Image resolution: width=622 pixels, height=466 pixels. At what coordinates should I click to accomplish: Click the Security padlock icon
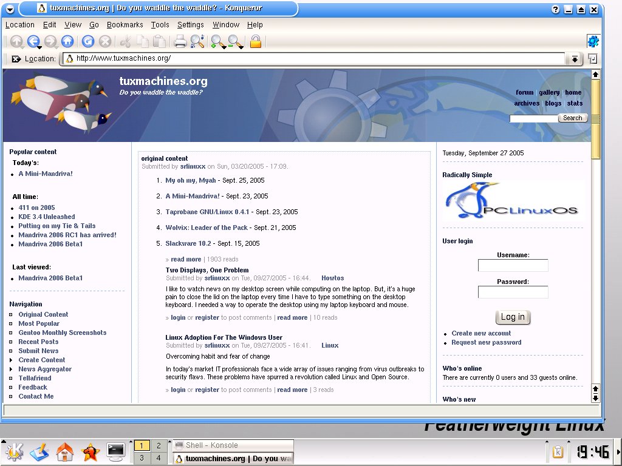256,41
